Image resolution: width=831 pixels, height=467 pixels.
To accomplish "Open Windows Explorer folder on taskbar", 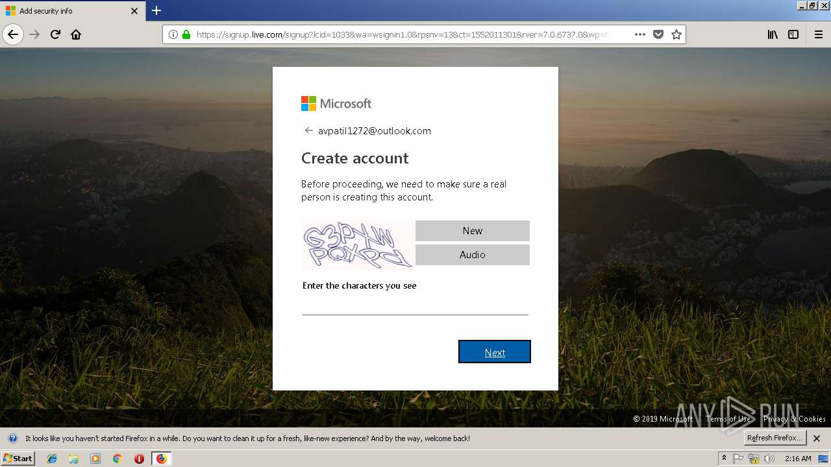I will [73, 459].
